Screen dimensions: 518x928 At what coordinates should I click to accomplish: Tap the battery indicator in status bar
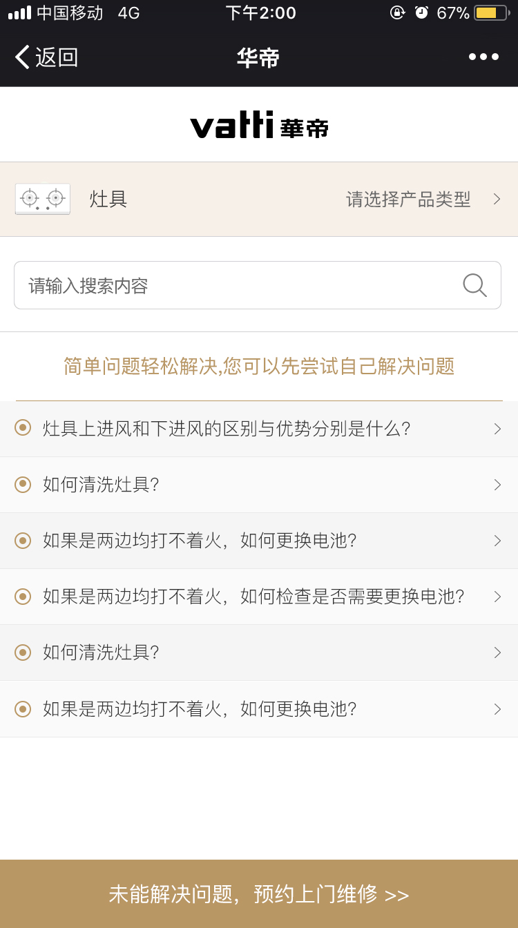(491, 13)
